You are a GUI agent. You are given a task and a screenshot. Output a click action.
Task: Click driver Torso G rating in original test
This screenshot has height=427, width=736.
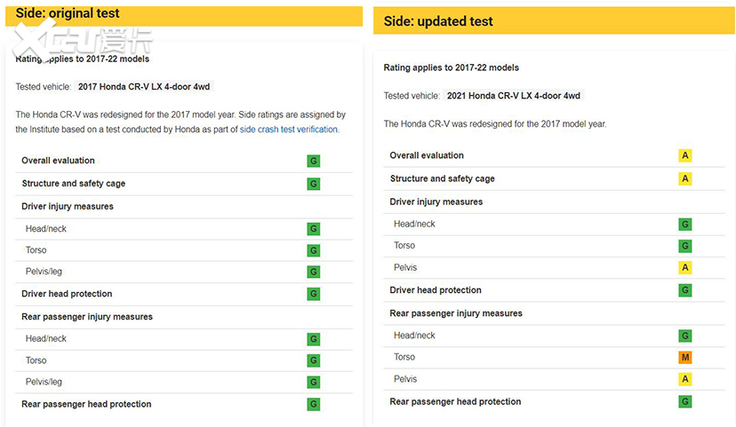click(314, 250)
